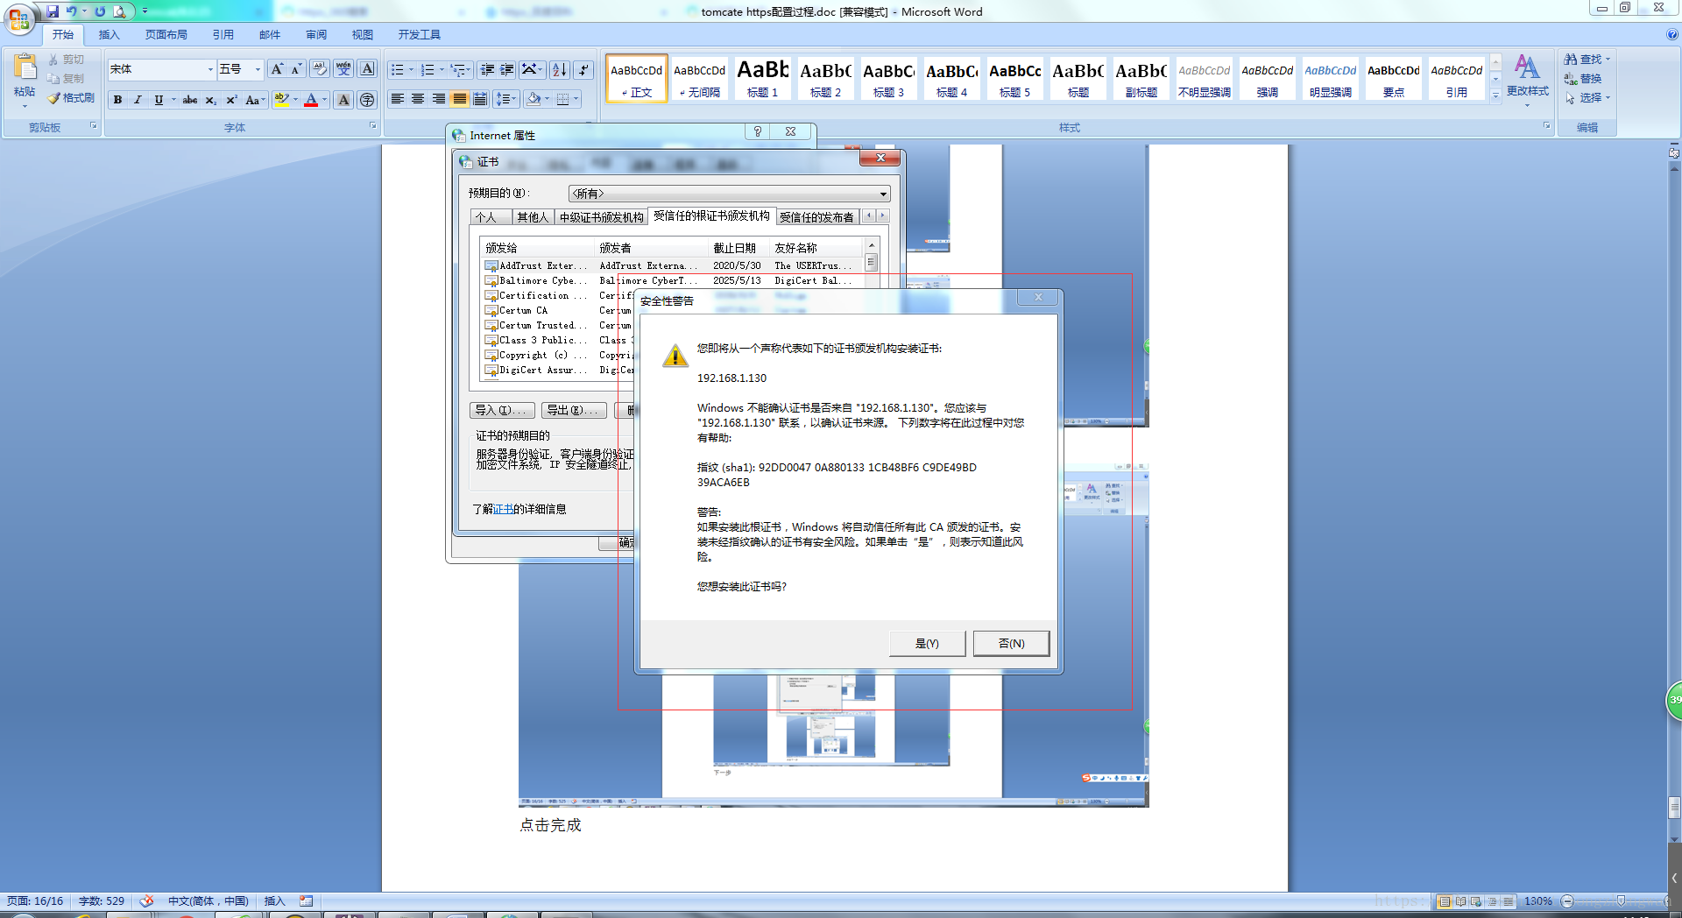The height and width of the screenshot is (918, 1682).
Task: Toggle Show/Hide paragraph marks
Action: (583, 69)
